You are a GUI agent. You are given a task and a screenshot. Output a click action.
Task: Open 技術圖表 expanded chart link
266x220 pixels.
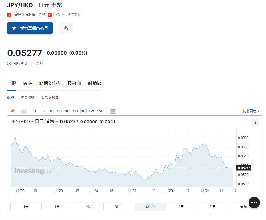pyautogui.click(x=251, y=111)
